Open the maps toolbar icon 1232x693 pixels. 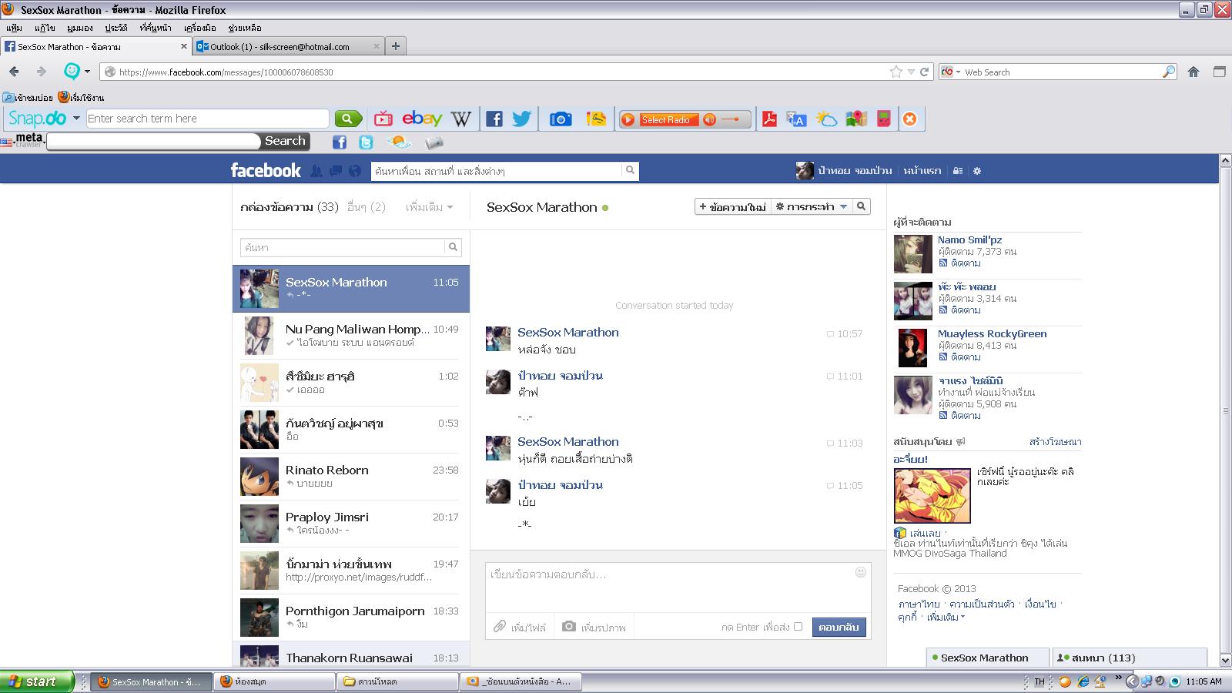[x=856, y=119]
